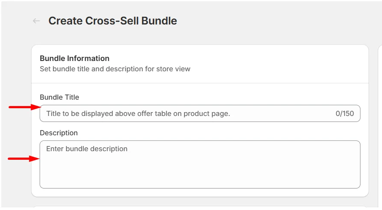Click the partially visible card below Bundle Information

[200, 207]
